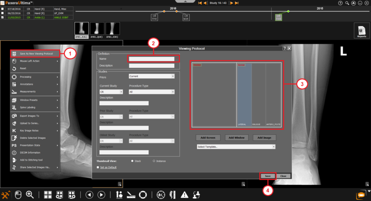
Task: Select the magnifier zoom tool
Action: click(29, 195)
